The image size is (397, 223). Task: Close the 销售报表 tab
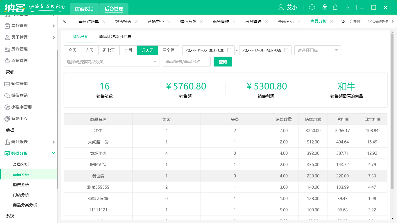tap(136, 21)
